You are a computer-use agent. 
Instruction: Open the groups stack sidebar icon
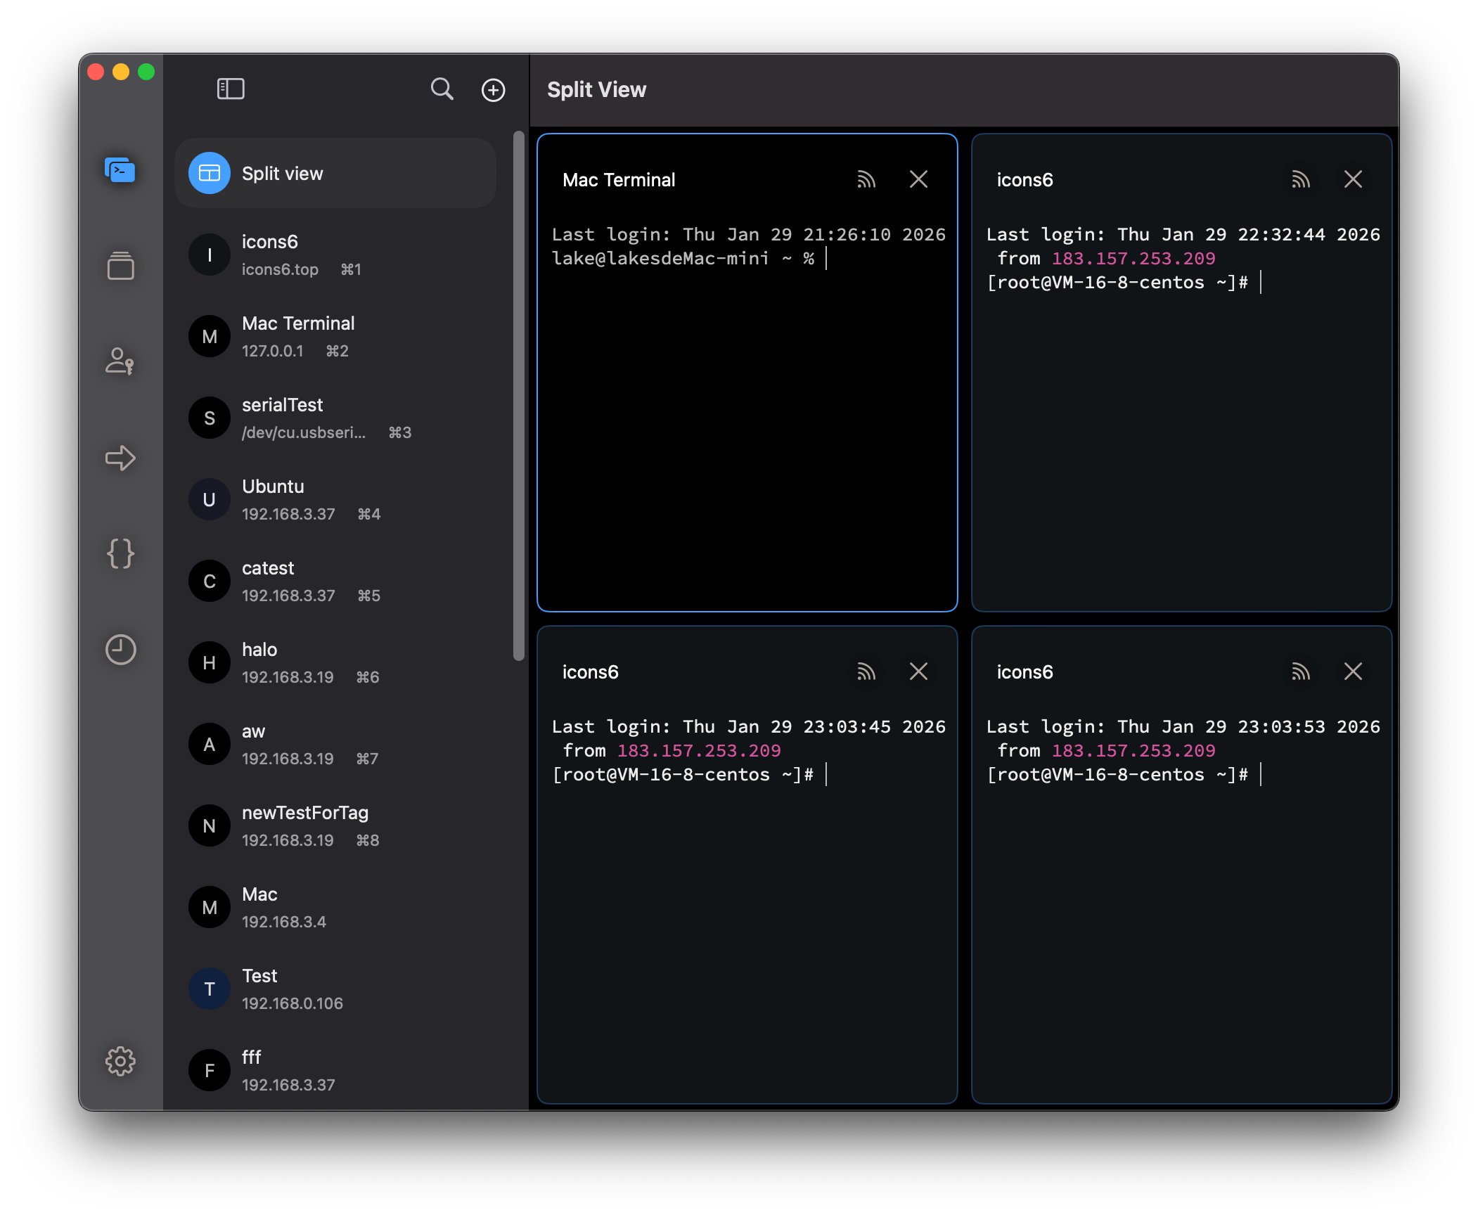click(120, 266)
